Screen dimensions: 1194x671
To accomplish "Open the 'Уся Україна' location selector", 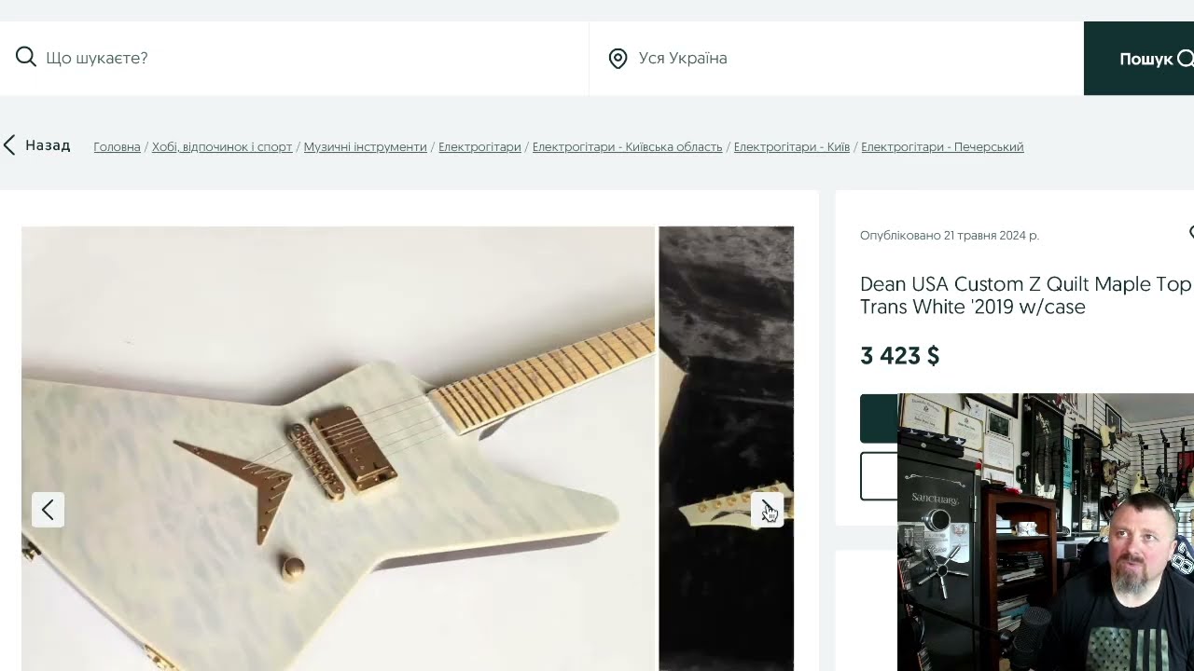I will (x=837, y=58).
